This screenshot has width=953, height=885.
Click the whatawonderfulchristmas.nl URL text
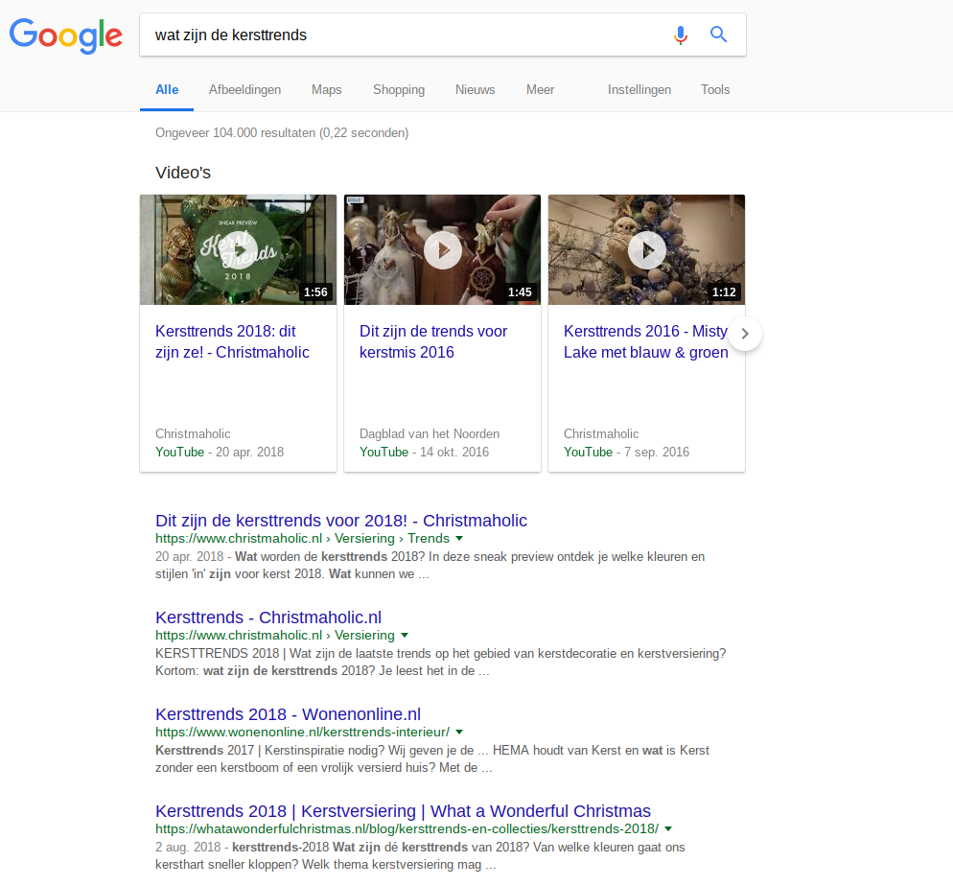407,828
